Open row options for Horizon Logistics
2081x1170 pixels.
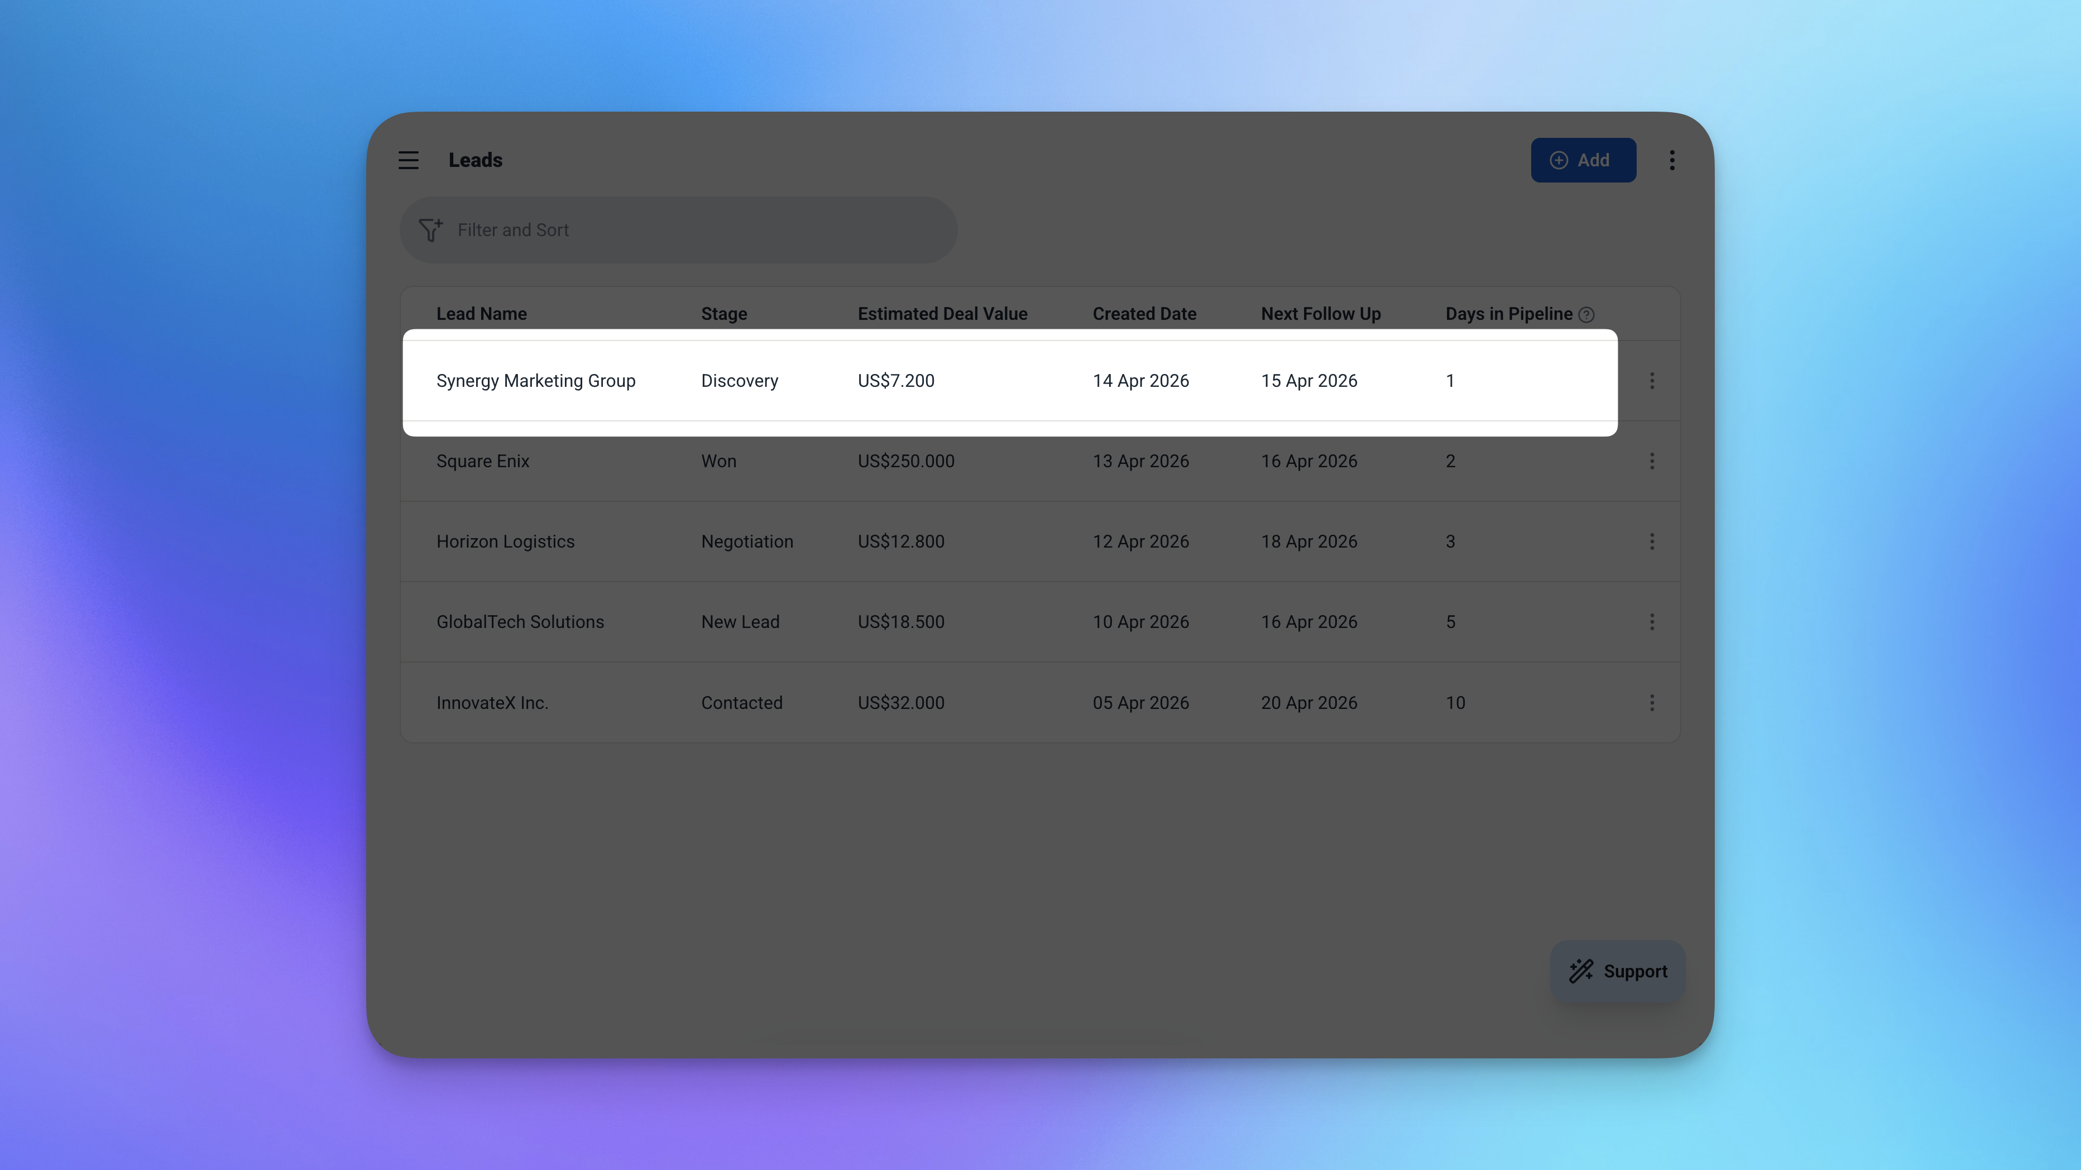1651,541
